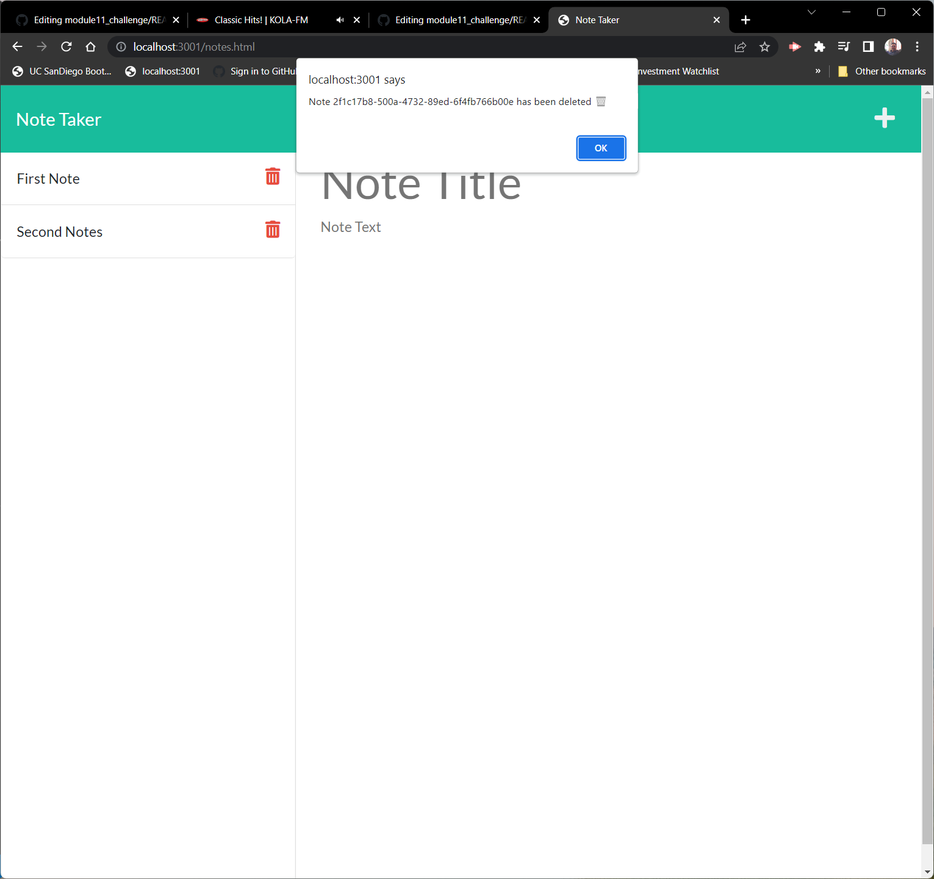The width and height of the screenshot is (934, 879).
Task: Click the share icon in the address bar
Action: [740, 46]
